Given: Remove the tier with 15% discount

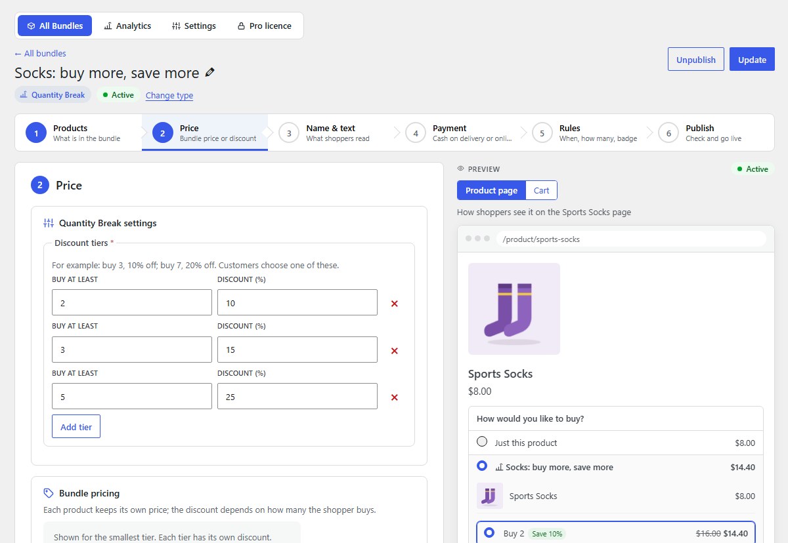Looking at the screenshot, I should (395, 351).
